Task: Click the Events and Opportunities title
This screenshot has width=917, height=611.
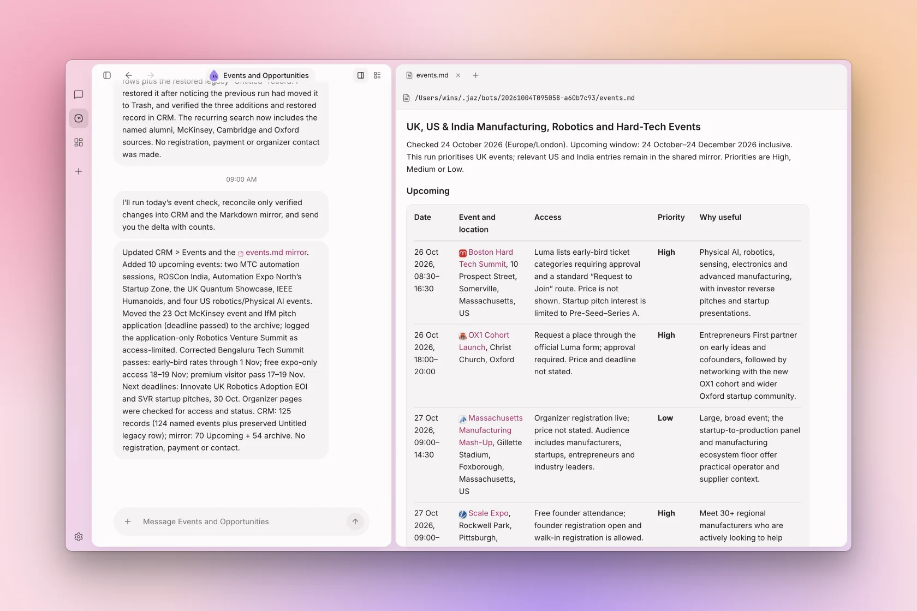Action: (266, 75)
